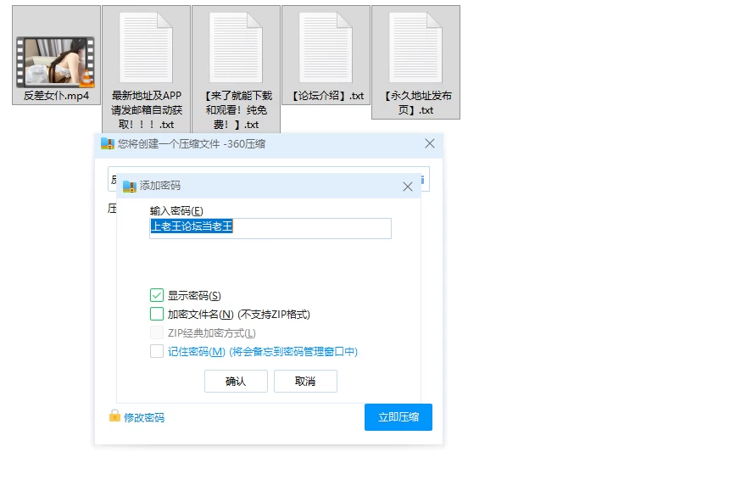Click the 取消 button

[305, 381]
